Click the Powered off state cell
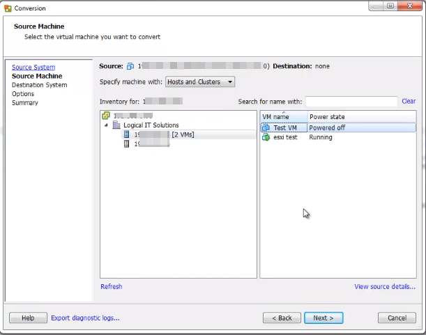The image size is (426, 335). pyautogui.click(x=327, y=127)
